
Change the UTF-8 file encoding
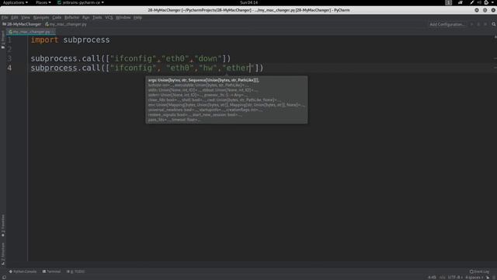(x=455, y=278)
